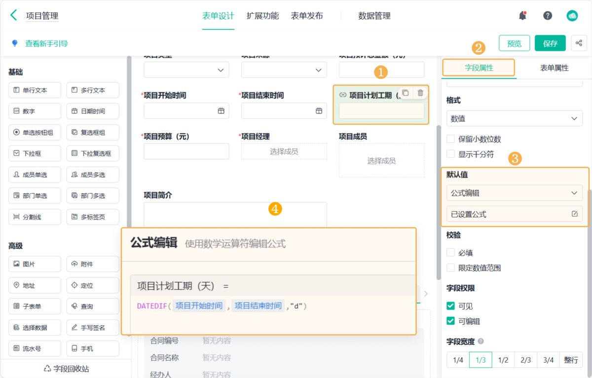Add a 成员多选 field
This screenshot has height=378, width=592.
[x=93, y=174]
